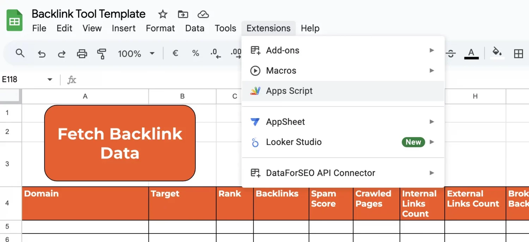
Task: Change the text color
Action: 471,54
